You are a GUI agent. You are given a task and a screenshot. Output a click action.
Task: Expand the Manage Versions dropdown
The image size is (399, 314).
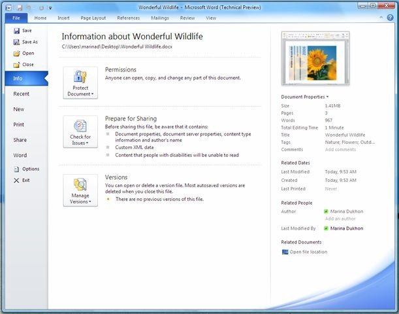pos(80,190)
